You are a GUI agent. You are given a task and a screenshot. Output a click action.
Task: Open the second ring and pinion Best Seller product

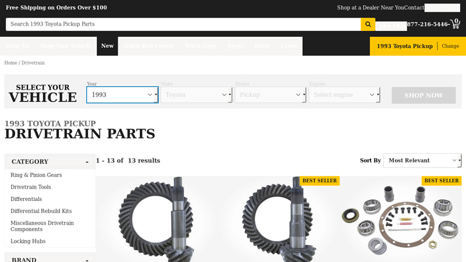tap(278, 219)
